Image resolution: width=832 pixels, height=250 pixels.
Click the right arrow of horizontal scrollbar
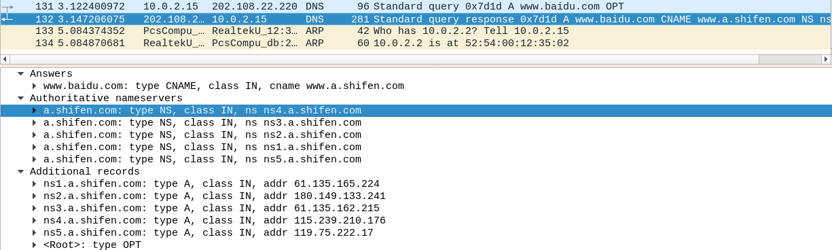pyautogui.click(x=827, y=59)
